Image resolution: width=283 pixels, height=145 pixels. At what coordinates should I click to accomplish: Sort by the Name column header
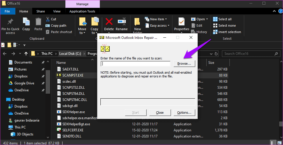[x=61, y=63]
